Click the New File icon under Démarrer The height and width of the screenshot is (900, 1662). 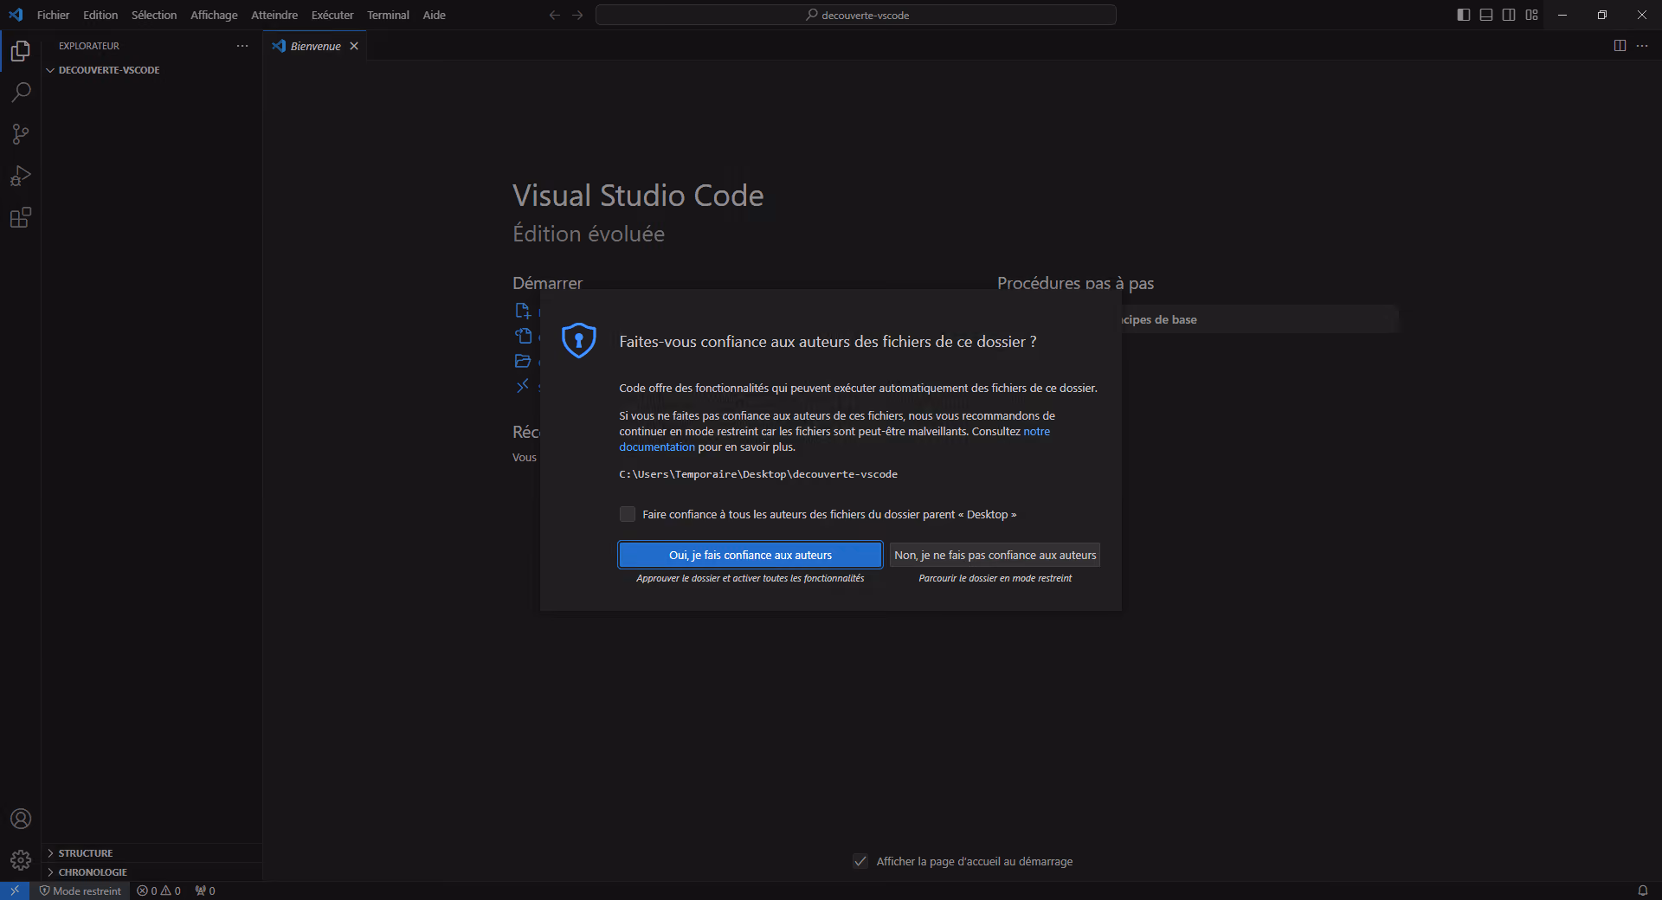click(523, 311)
